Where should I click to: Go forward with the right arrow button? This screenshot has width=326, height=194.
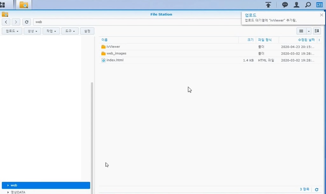pyautogui.click(x=16, y=22)
